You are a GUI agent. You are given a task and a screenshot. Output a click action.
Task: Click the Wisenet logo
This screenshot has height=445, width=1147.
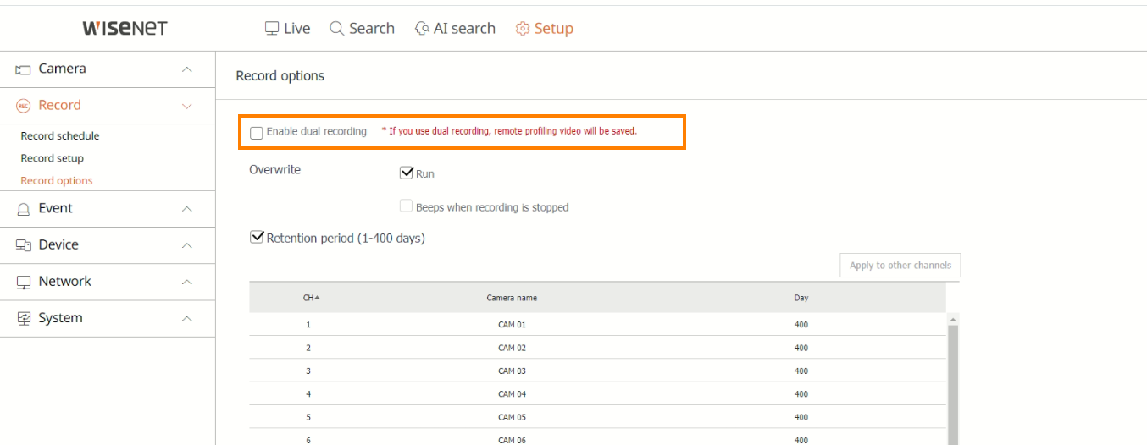pos(125,28)
